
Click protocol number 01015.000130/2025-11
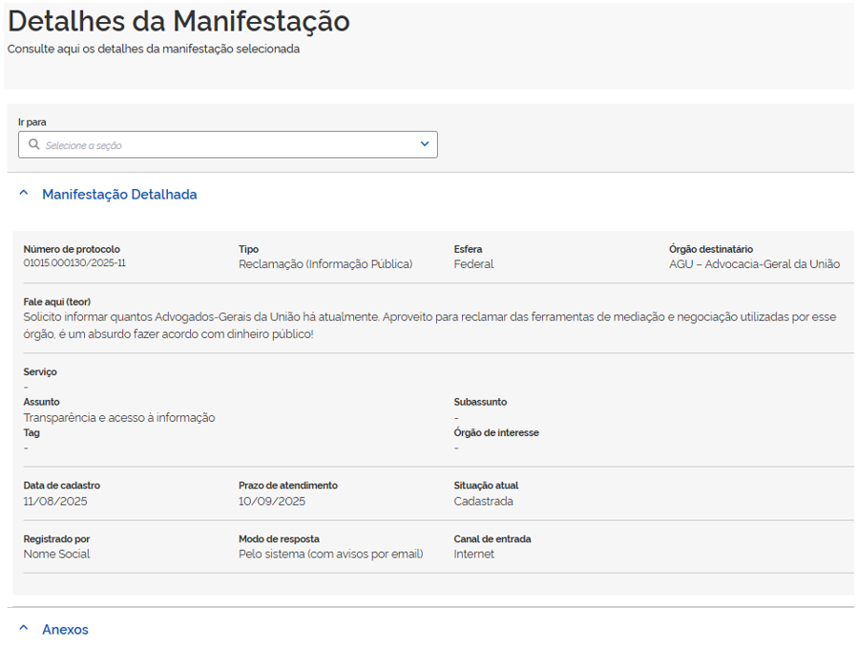click(74, 263)
